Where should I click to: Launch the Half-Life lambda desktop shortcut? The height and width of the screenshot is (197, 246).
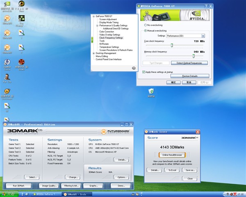(x=7, y=91)
